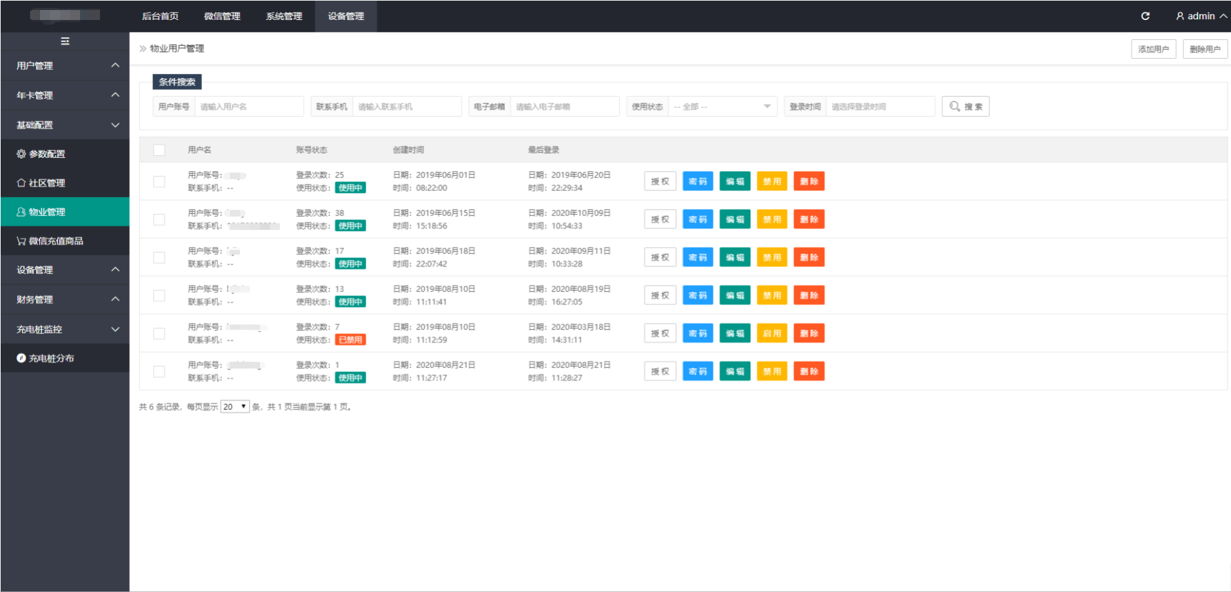Image resolution: width=1231 pixels, height=592 pixels.
Task: Collapse the sidebar using the menu icon
Action: tap(65, 41)
